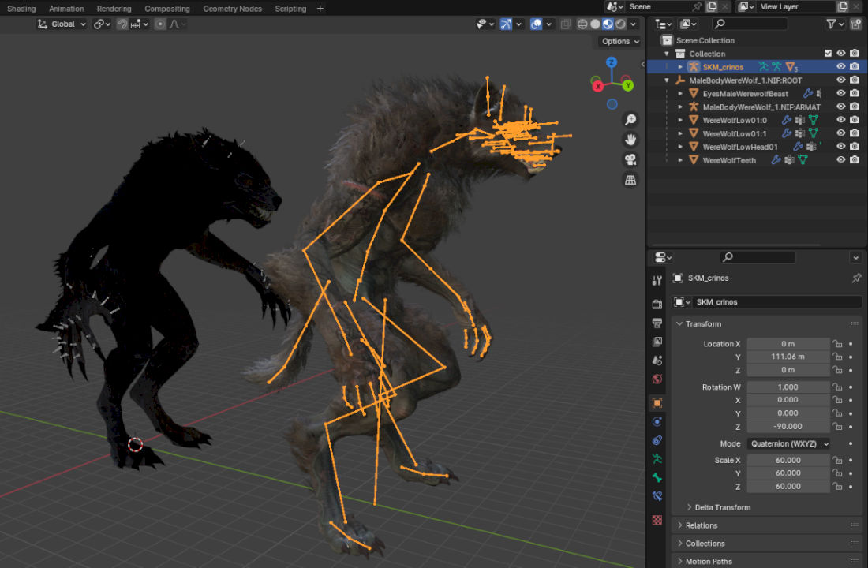The image size is (868, 568).
Task: Select rendered viewport shading
Action: pos(620,24)
